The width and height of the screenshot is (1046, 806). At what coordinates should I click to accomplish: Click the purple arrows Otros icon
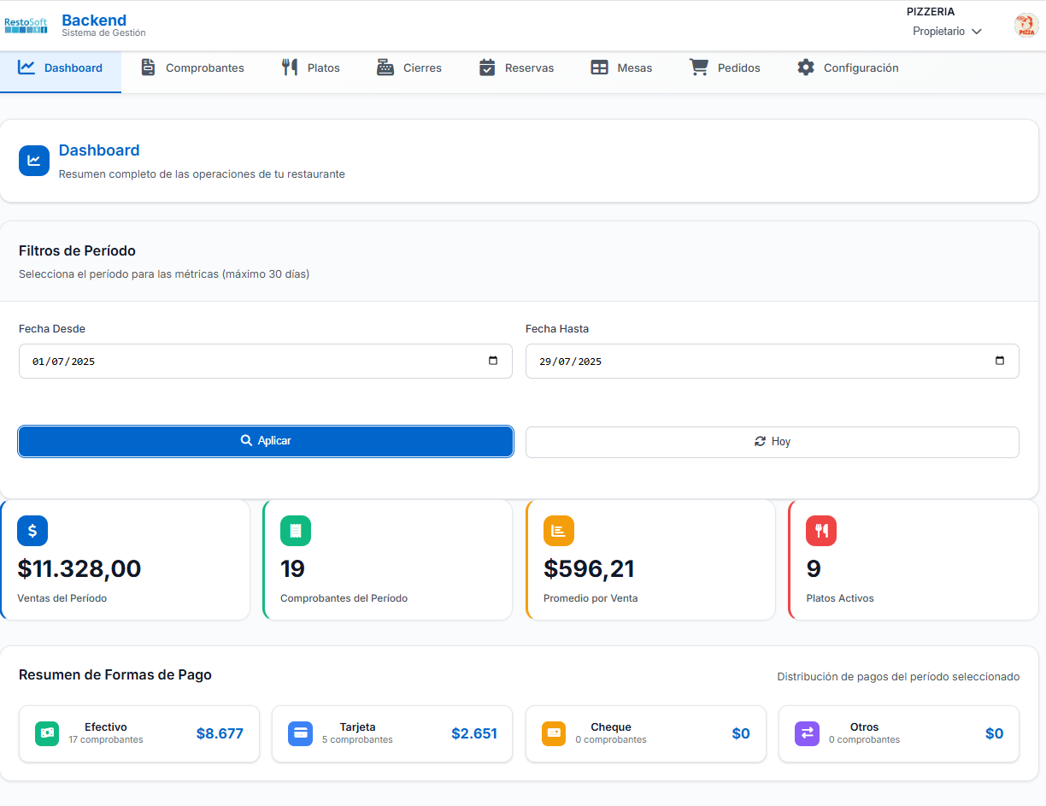pyautogui.click(x=808, y=733)
